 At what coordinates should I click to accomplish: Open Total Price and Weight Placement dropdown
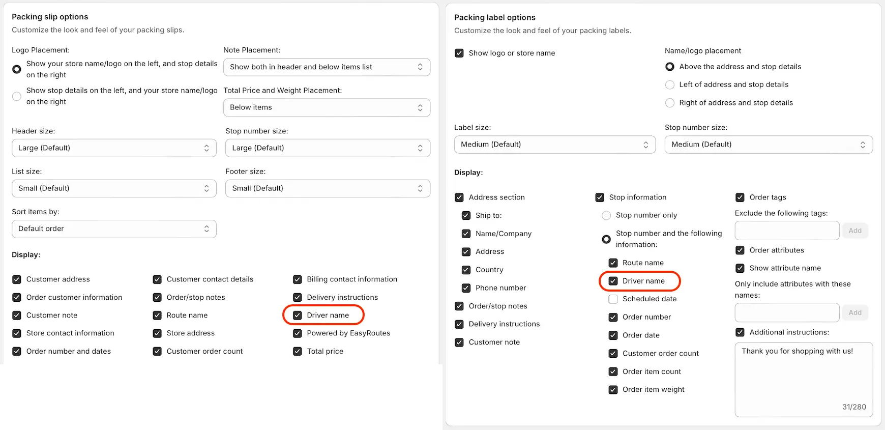tap(327, 107)
